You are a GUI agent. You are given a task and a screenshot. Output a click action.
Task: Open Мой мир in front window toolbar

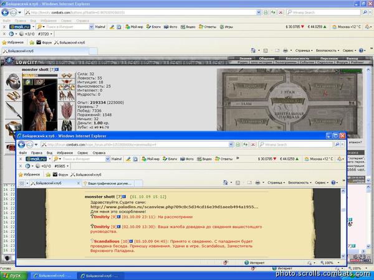[150, 159]
